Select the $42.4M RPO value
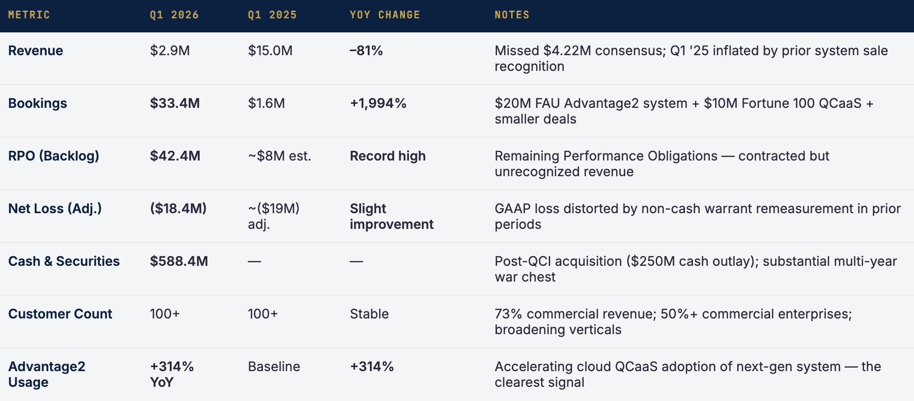 (175, 156)
